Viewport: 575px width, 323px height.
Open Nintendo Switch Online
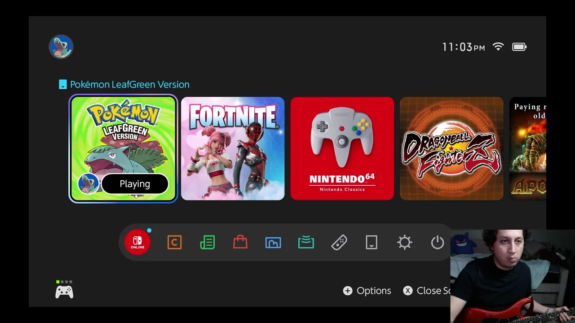click(137, 242)
